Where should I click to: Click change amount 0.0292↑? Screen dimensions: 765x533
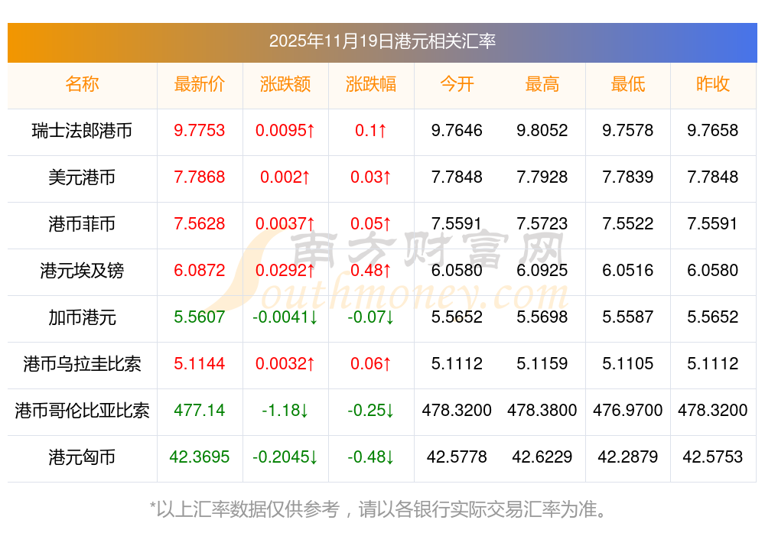click(x=285, y=270)
